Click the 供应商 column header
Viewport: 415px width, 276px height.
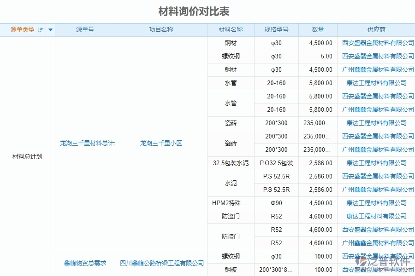[x=376, y=29]
